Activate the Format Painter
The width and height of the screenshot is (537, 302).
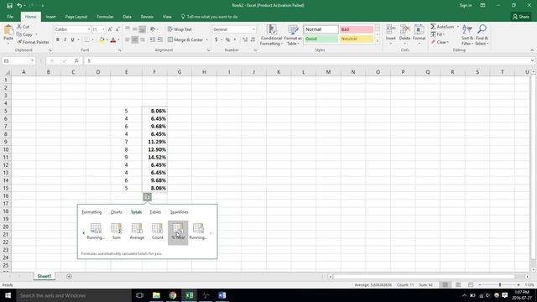(34, 42)
